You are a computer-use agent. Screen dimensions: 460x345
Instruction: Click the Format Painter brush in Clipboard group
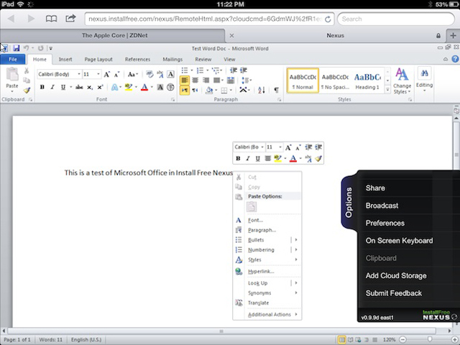[27, 91]
